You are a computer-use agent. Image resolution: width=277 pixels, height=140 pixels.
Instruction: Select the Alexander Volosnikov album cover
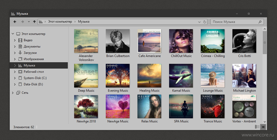pyautogui.click(x=86, y=41)
